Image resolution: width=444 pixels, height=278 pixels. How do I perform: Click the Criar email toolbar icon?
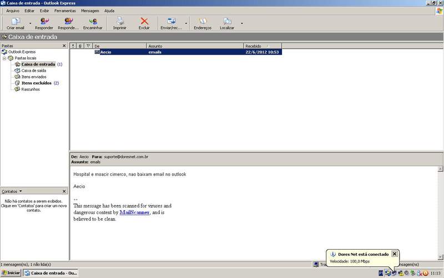[16, 21]
